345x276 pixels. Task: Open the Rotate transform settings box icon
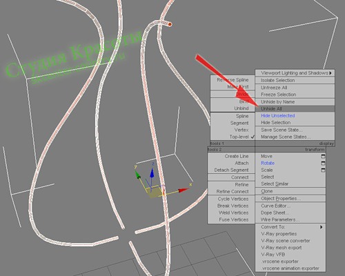pyautogui.click(x=323, y=164)
